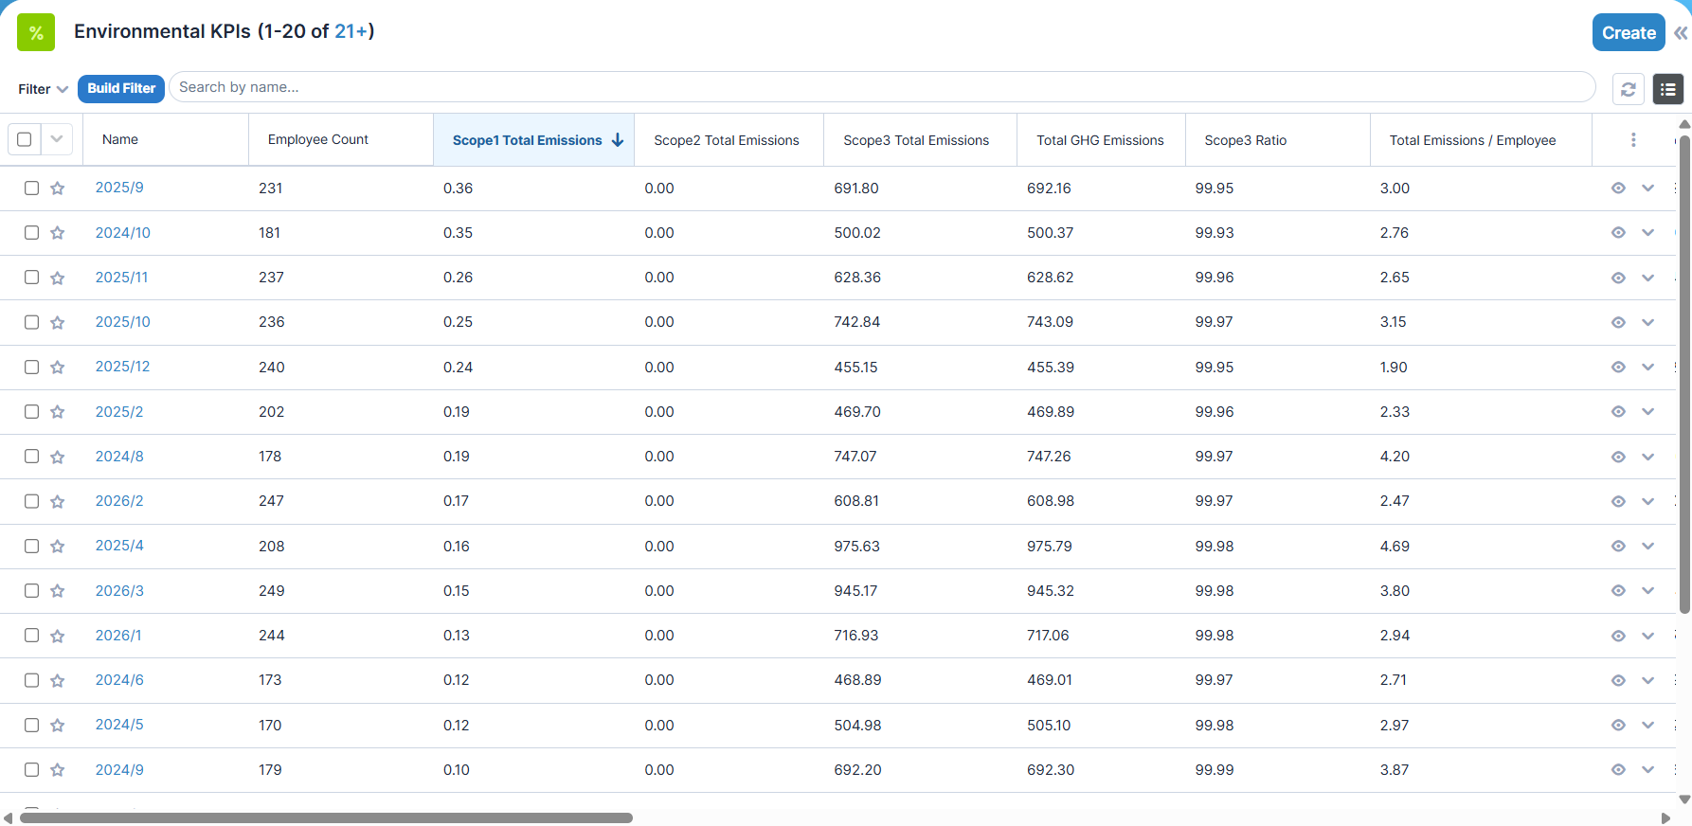Image resolution: width=1692 pixels, height=826 pixels.
Task: Star the 2025/4 record
Action: (58, 547)
